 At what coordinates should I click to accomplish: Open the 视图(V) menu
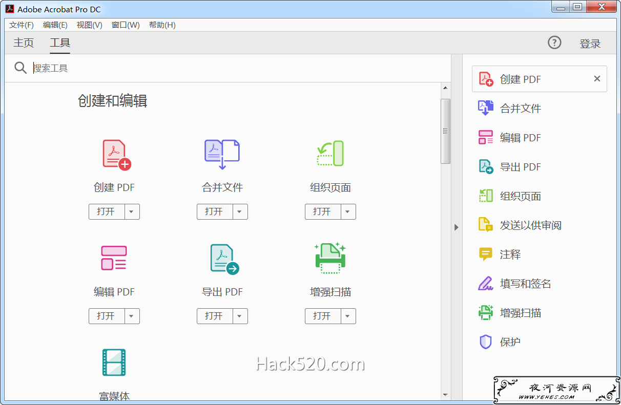click(x=90, y=25)
